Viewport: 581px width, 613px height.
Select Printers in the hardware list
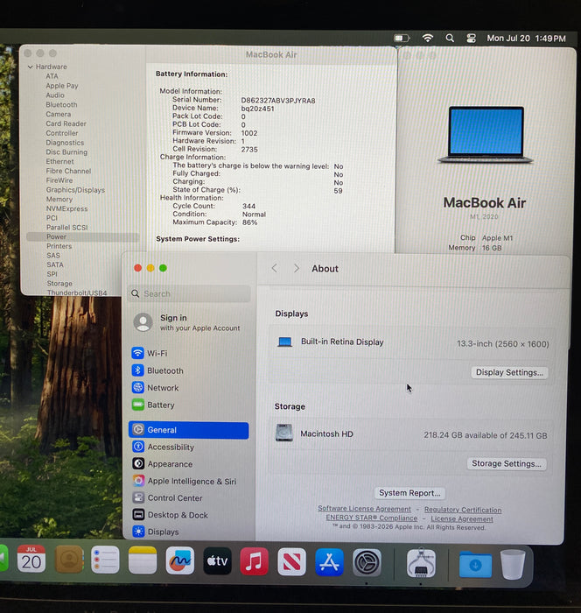coord(59,246)
